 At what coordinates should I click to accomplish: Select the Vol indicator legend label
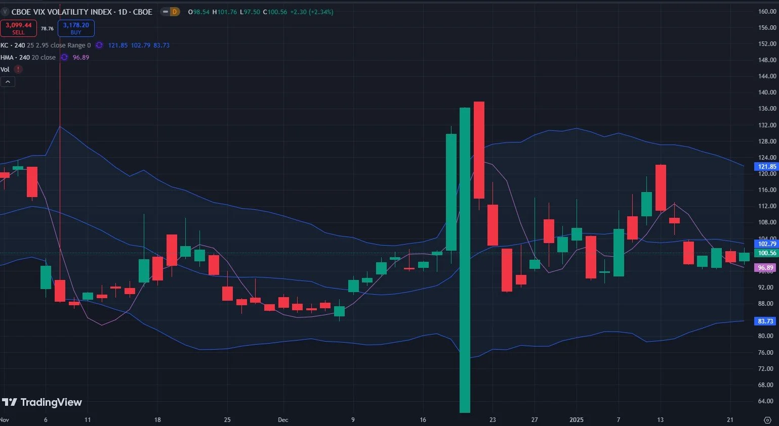[5, 69]
